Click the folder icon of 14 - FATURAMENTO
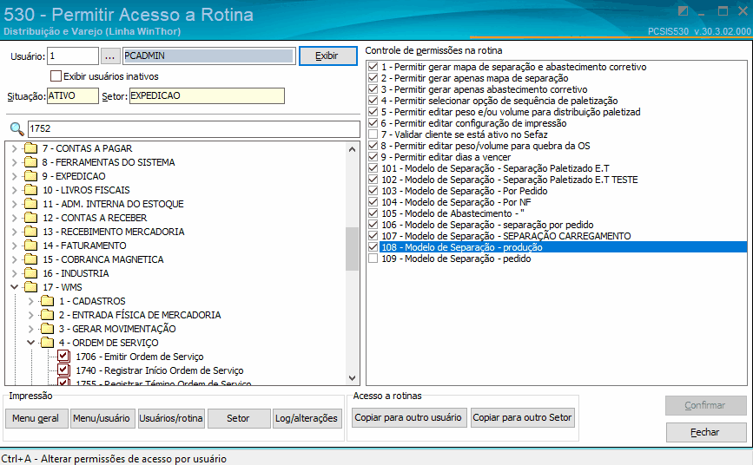This screenshot has height=465, width=753. [30, 246]
